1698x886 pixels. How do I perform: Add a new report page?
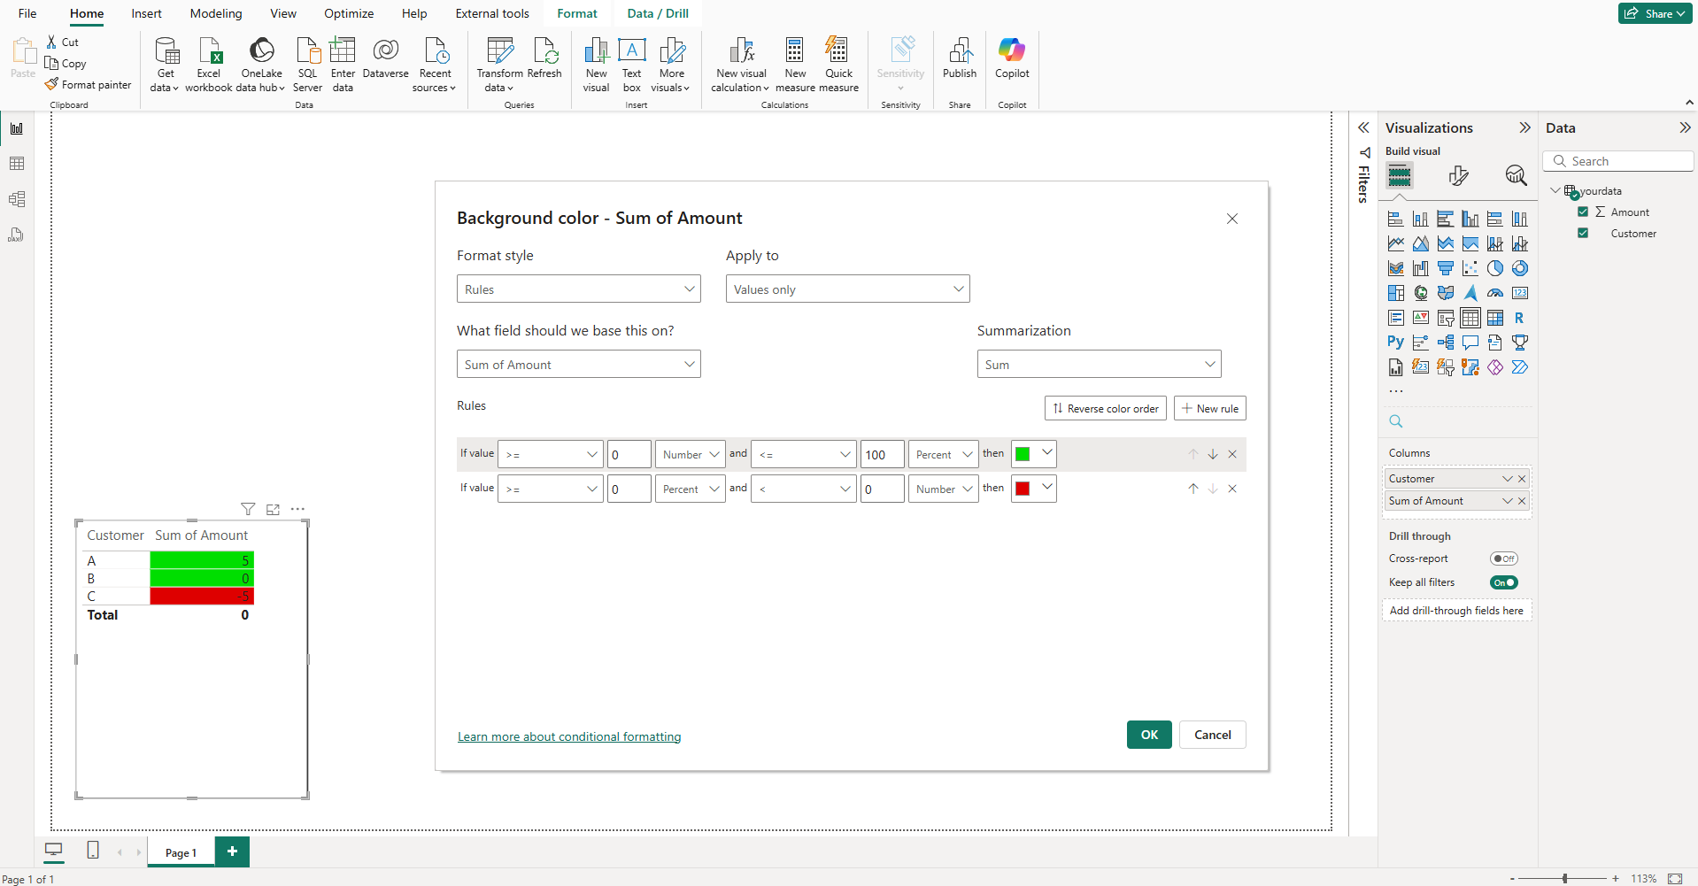(x=232, y=851)
